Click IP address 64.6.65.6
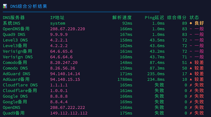Viewport: 211px width, 117px height. tap(61, 51)
